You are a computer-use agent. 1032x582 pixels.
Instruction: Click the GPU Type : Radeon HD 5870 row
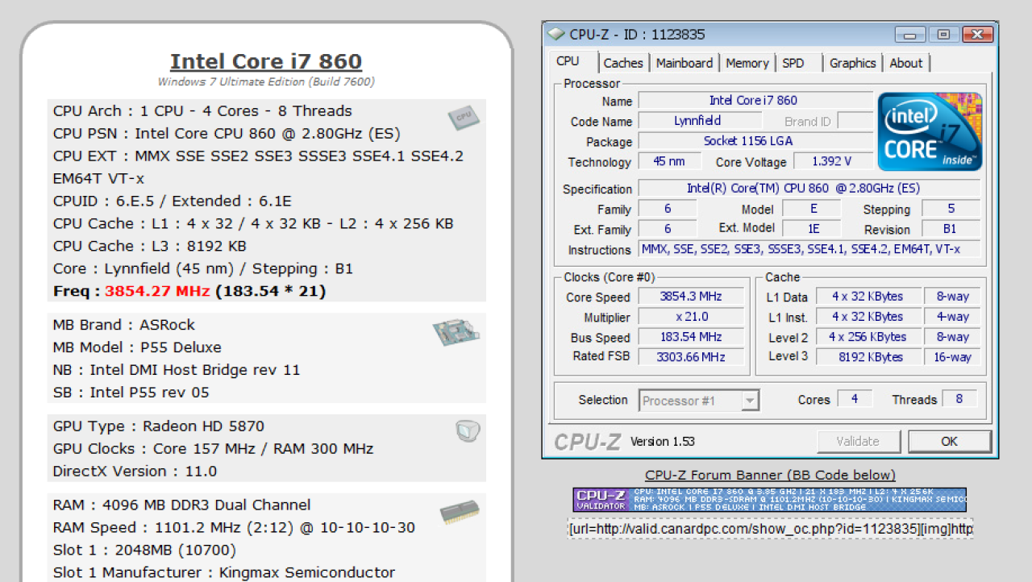(267, 426)
